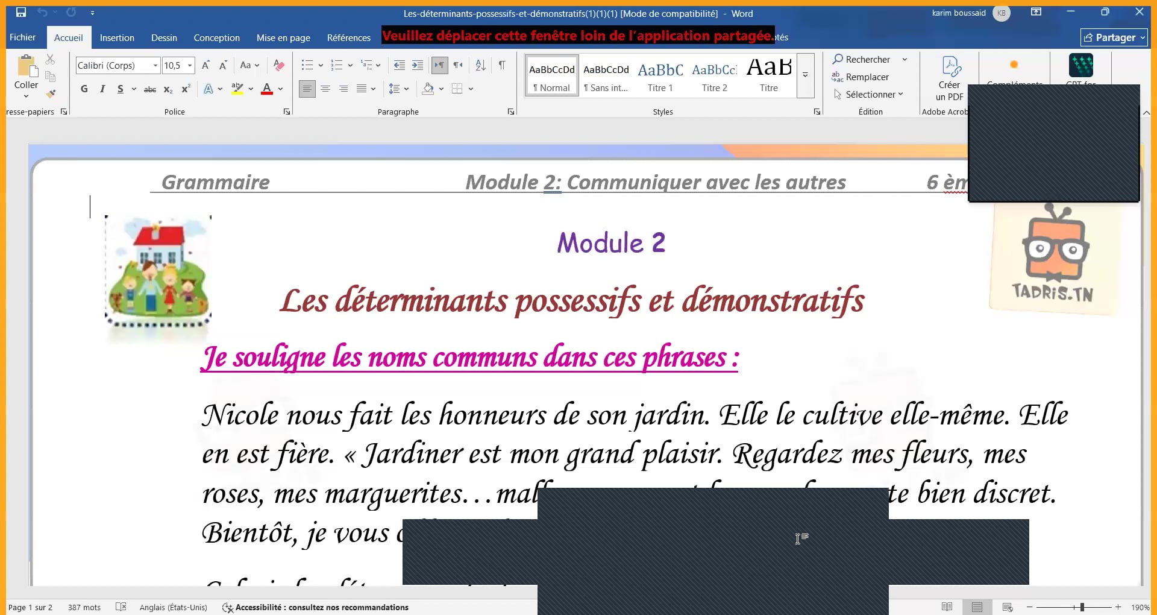The height and width of the screenshot is (615, 1157).
Task: Open the Styles pane launcher
Action: tap(817, 112)
